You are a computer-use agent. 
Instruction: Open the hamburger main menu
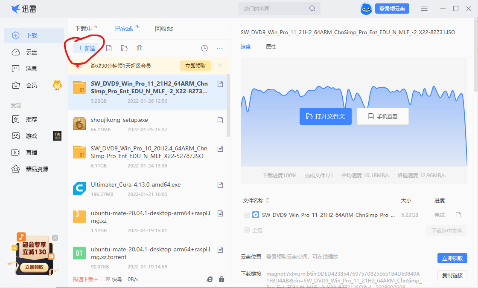click(x=424, y=9)
